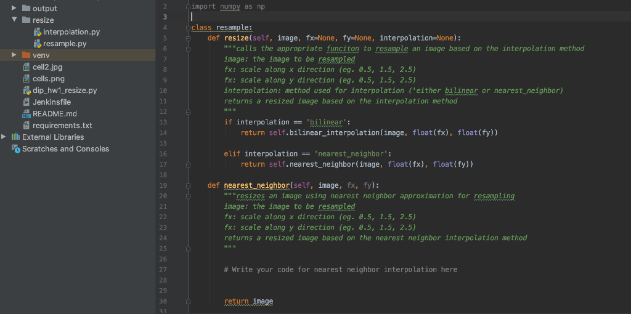
Task: Click the README.md markdown file icon
Action: click(x=26, y=113)
